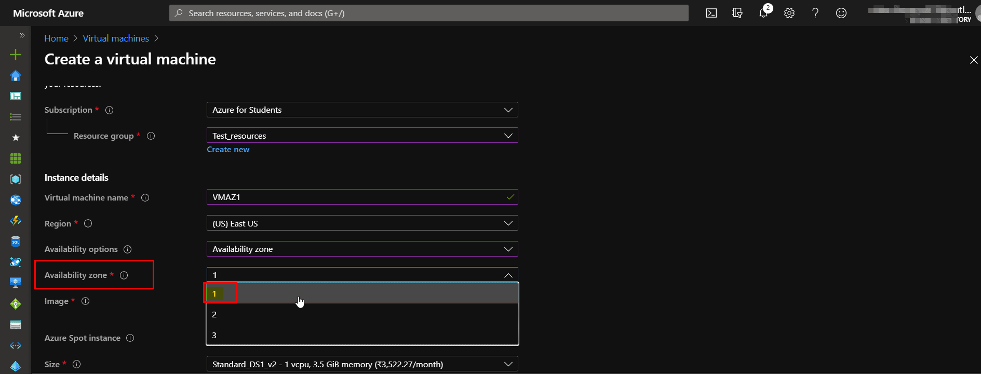Click the Virtual machine name field VMAZ1
Viewport: 981px width, 374px height.
pos(362,197)
